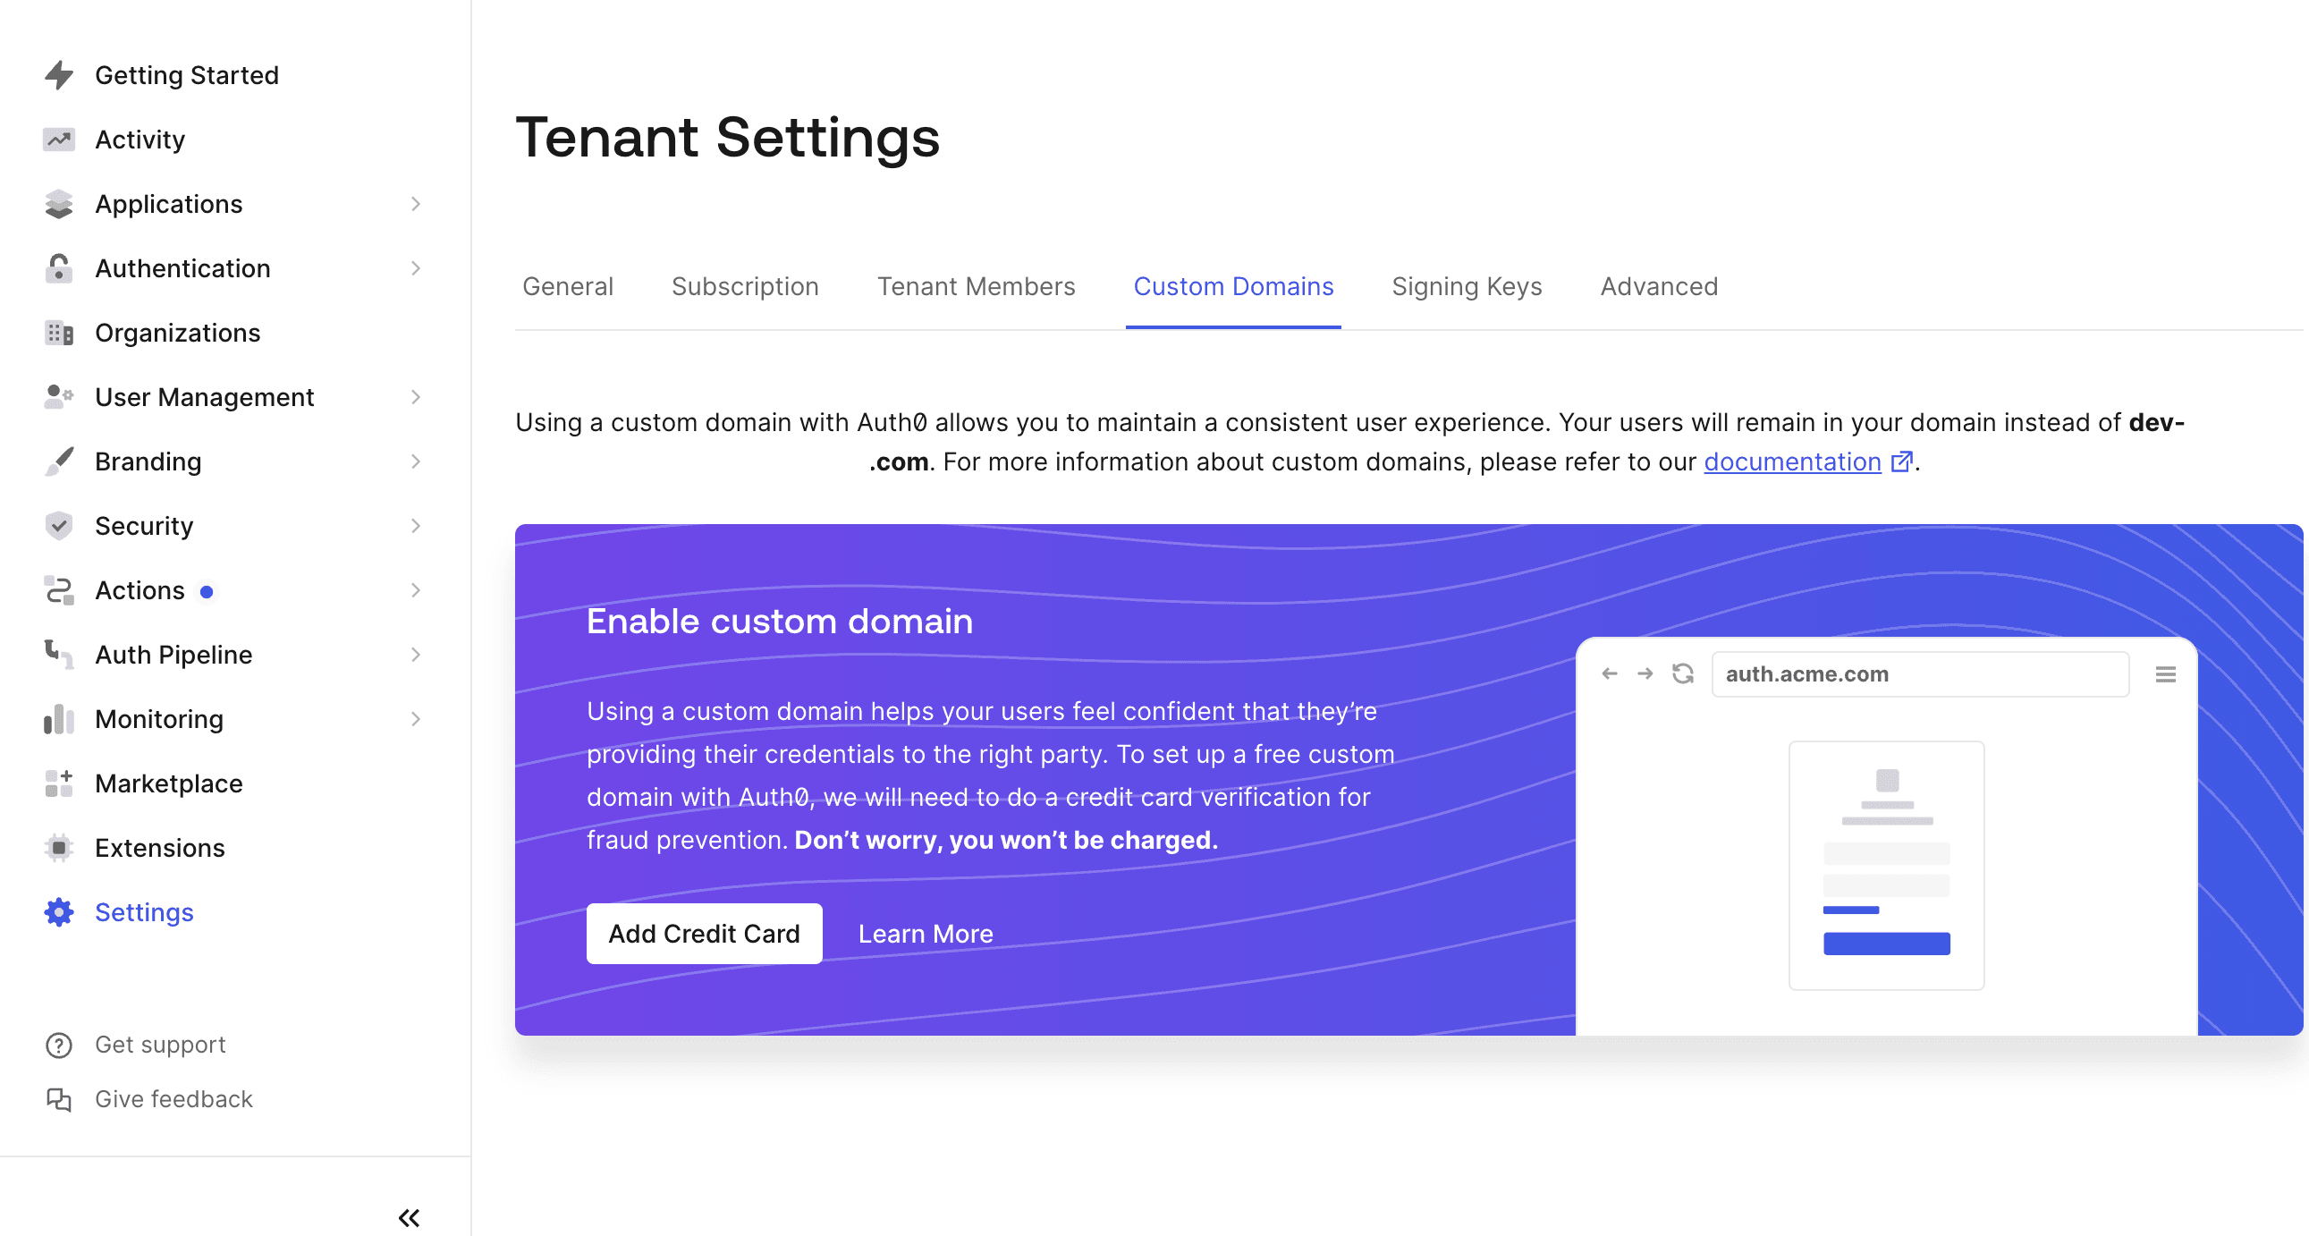Viewport: 2309px width, 1236px height.
Task: Click the Get support question mark icon
Action: pyautogui.click(x=59, y=1046)
